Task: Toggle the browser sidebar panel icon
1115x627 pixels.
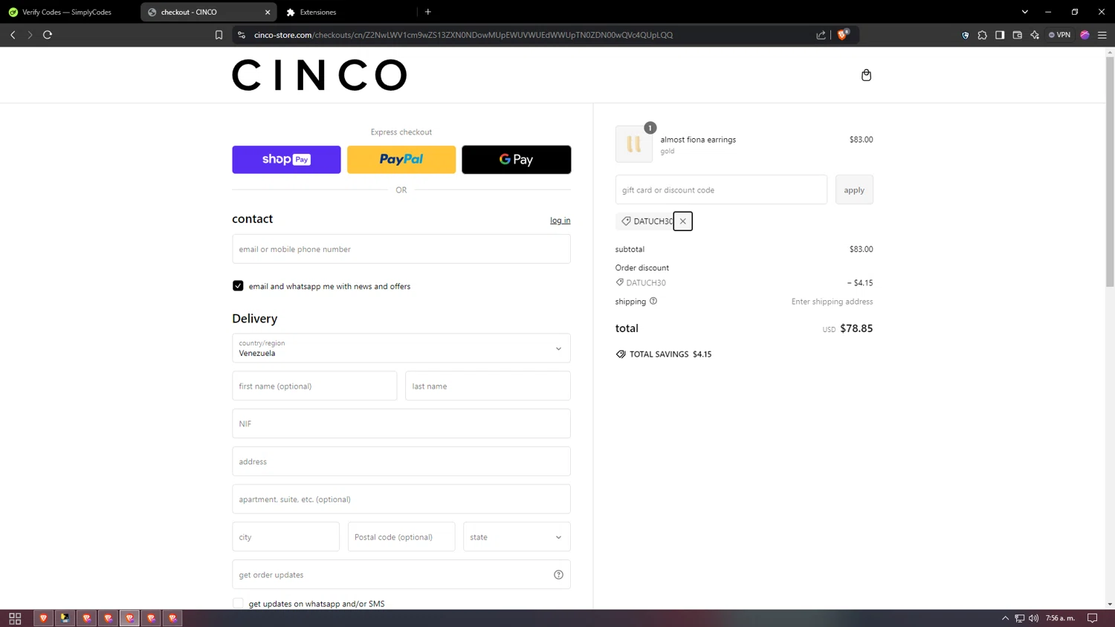Action: (1000, 35)
